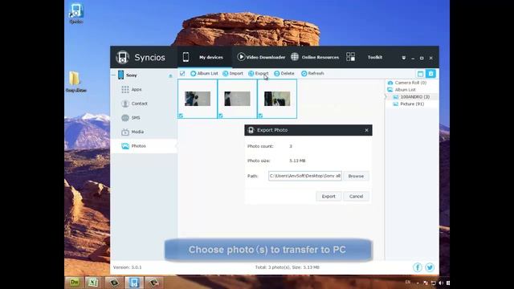Open the Toolkit tab
The image size is (514, 289).
375,57
